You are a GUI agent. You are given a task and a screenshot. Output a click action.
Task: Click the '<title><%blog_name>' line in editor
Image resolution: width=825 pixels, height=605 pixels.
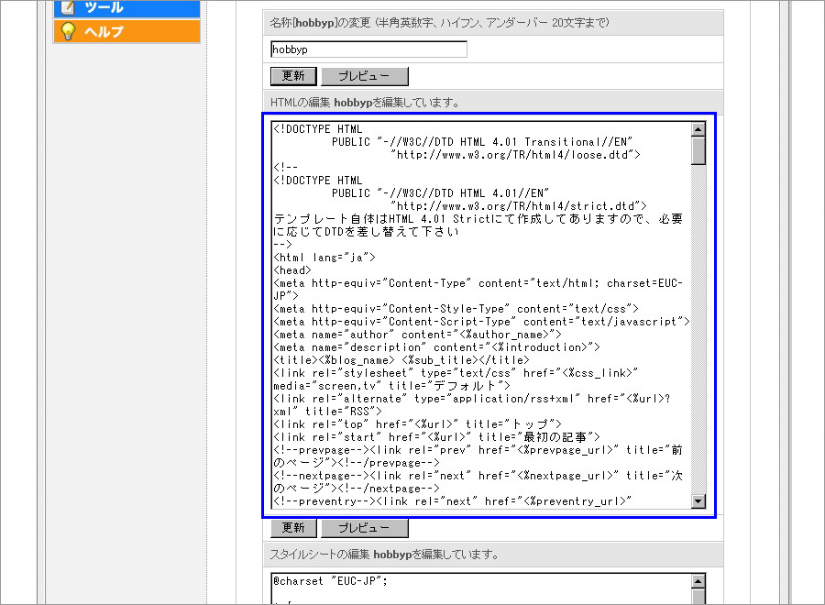tap(401, 360)
